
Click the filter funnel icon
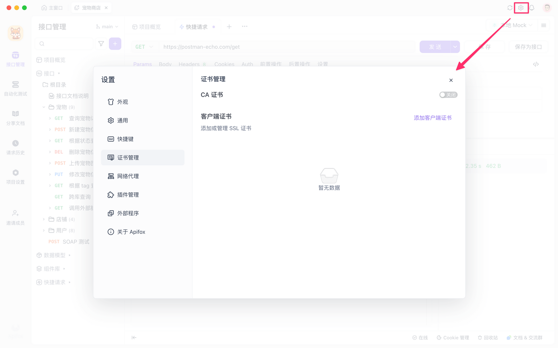101,44
